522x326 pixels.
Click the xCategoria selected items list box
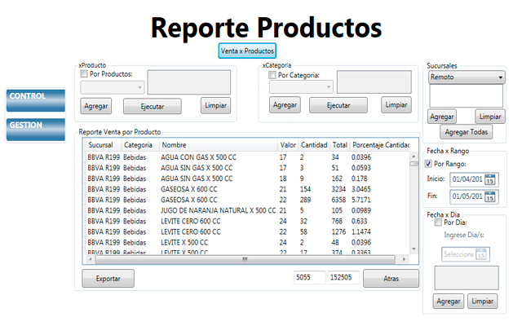[x=374, y=81]
